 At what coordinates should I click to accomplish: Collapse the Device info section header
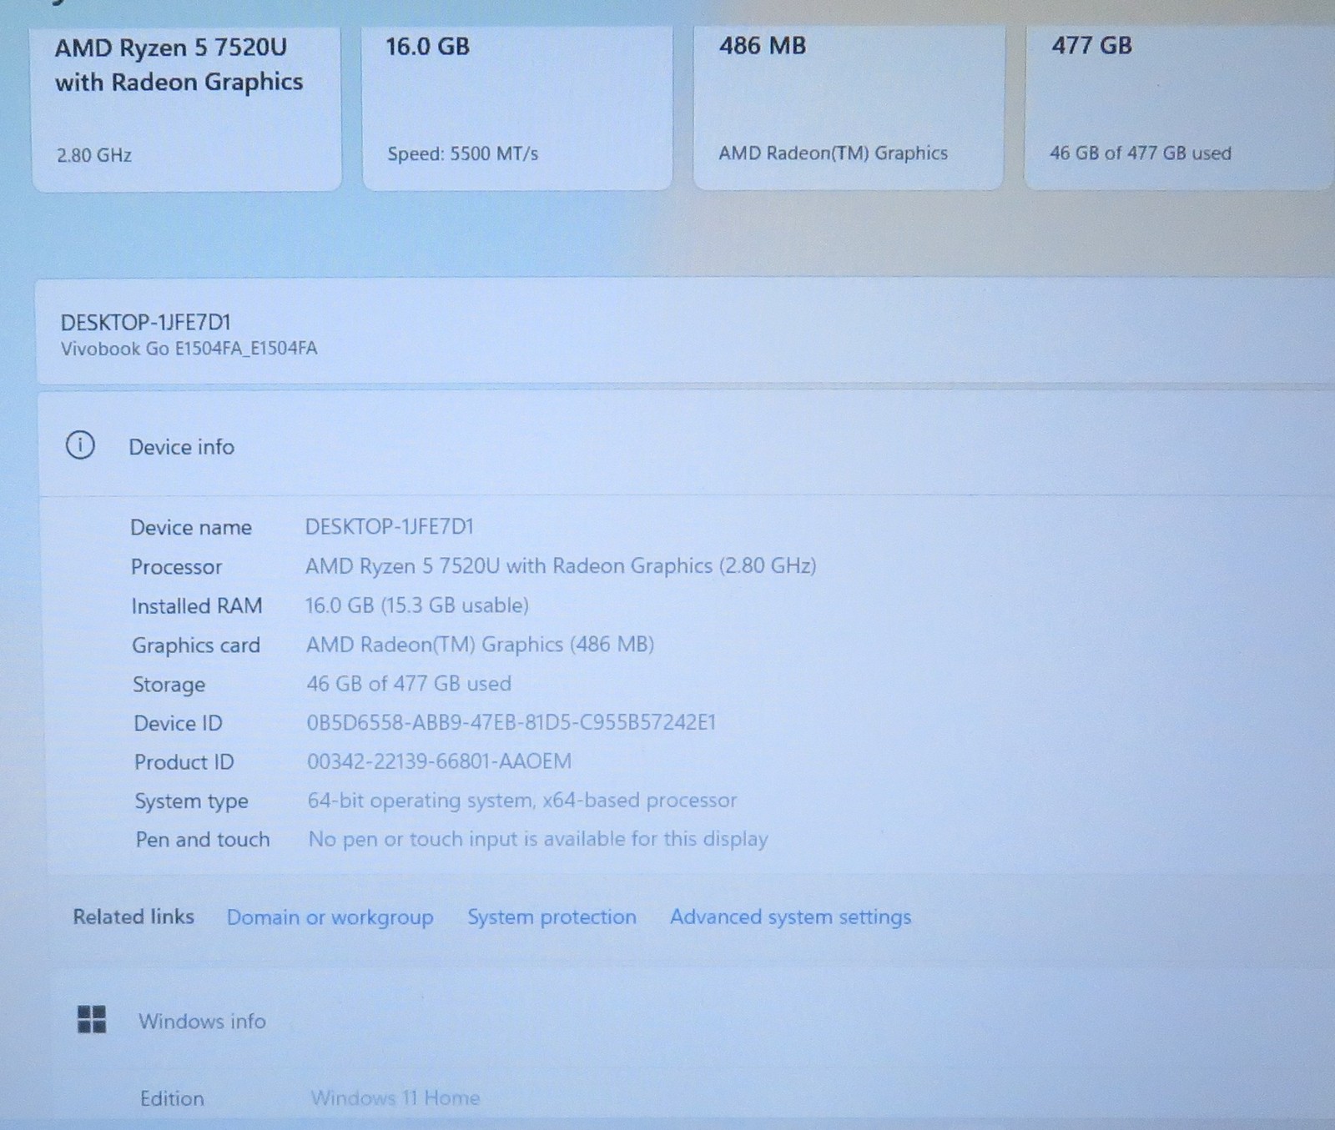pyautogui.click(x=686, y=446)
